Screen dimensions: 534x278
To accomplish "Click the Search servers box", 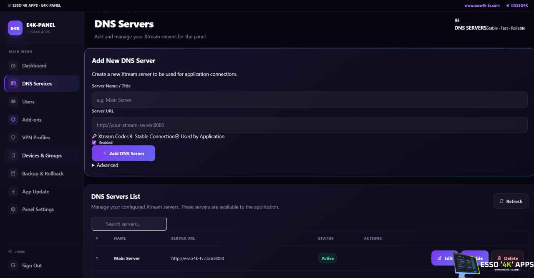I will pyautogui.click(x=129, y=224).
